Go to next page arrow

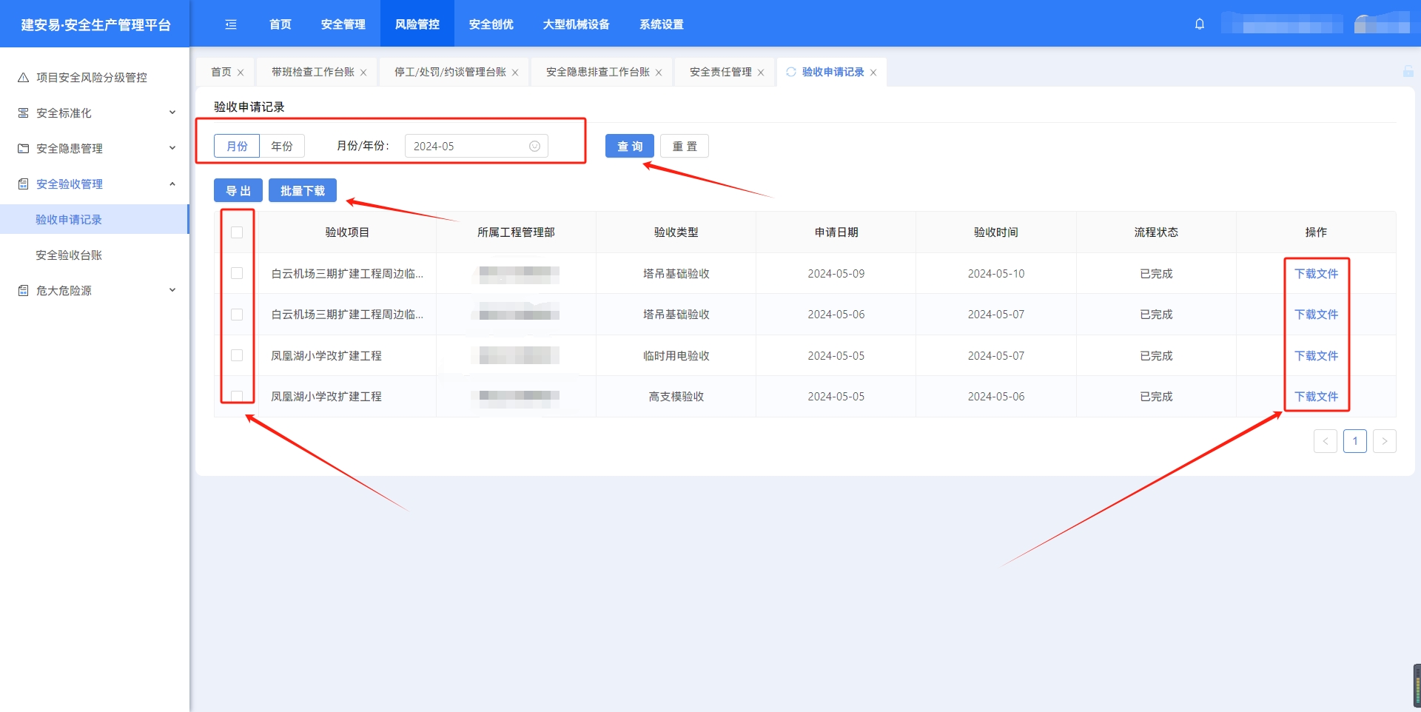1384,441
